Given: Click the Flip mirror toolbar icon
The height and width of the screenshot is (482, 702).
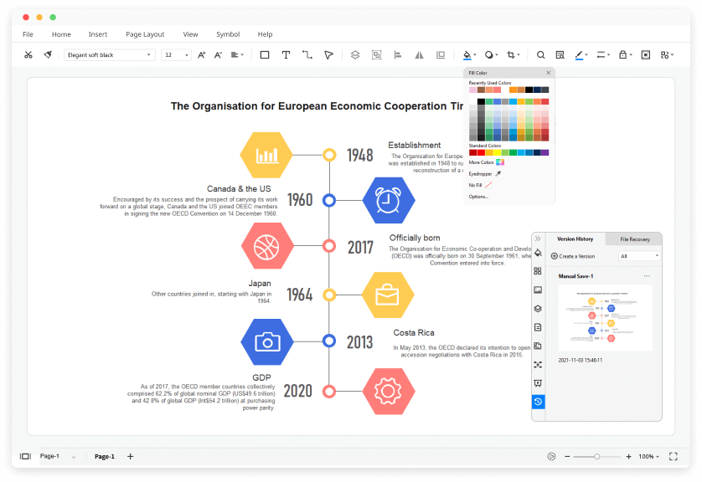Looking at the screenshot, I should pos(419,54).
